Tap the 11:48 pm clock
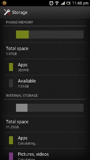Viewport: 90px width, 160px height. pyautogui.click(x=80, y=3)
